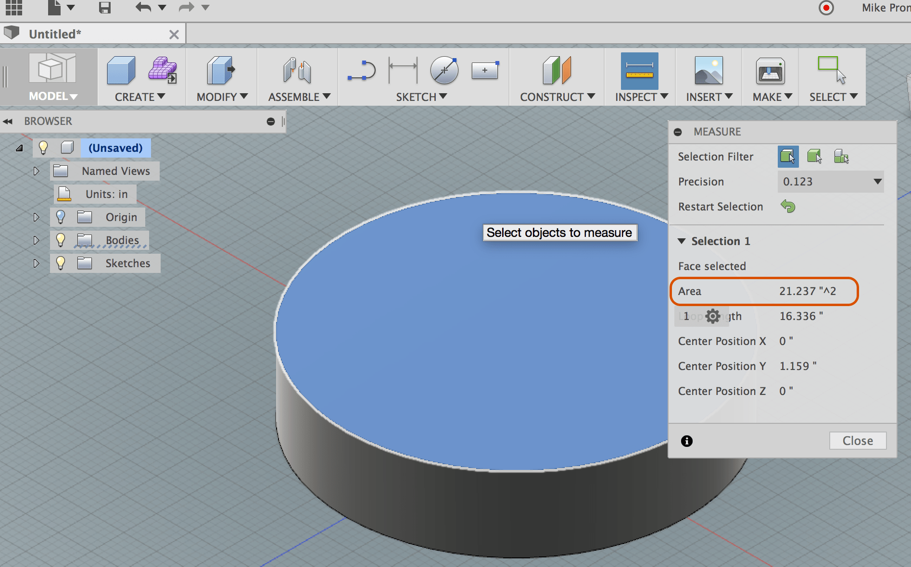Enable the Select Component selection filter
Image resolution: width=911 pixels, height=567 pixels.
click(841, 157)
